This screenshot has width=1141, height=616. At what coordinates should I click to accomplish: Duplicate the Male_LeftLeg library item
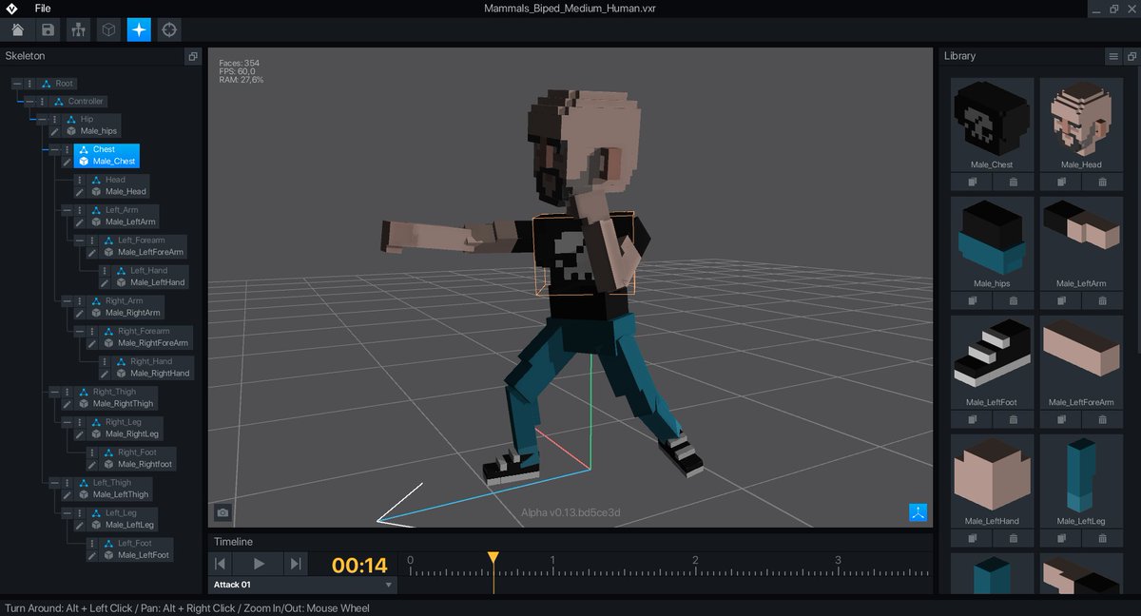click(1061, 538)
